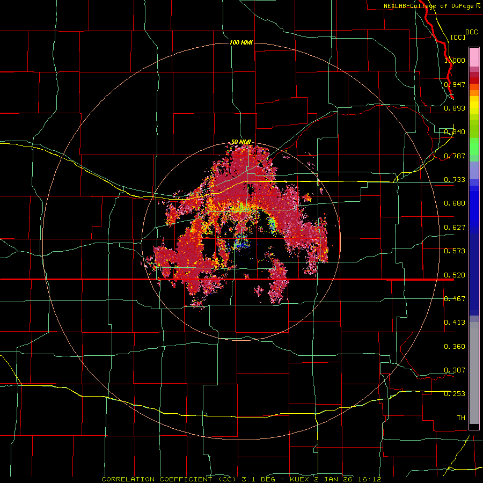This screenshot has height=483, width=483.
Task: Click the 0.787 legend value
Action: (455, 156)
